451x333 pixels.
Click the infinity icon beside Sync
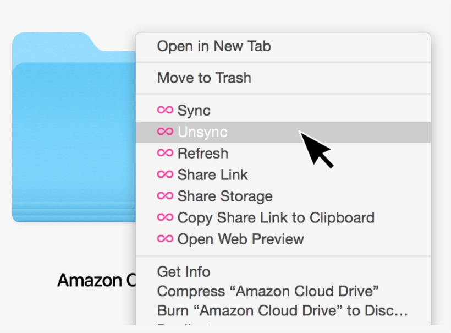[165, 110]
